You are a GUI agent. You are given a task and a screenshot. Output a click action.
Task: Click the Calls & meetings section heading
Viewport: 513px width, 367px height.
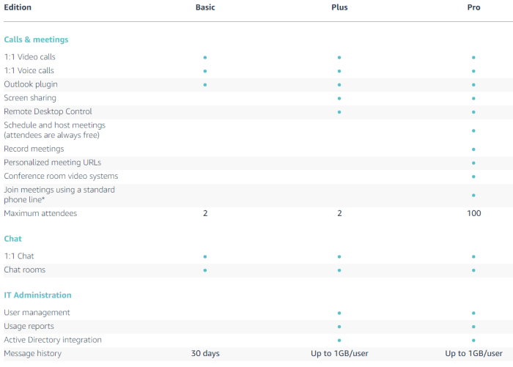36,40
